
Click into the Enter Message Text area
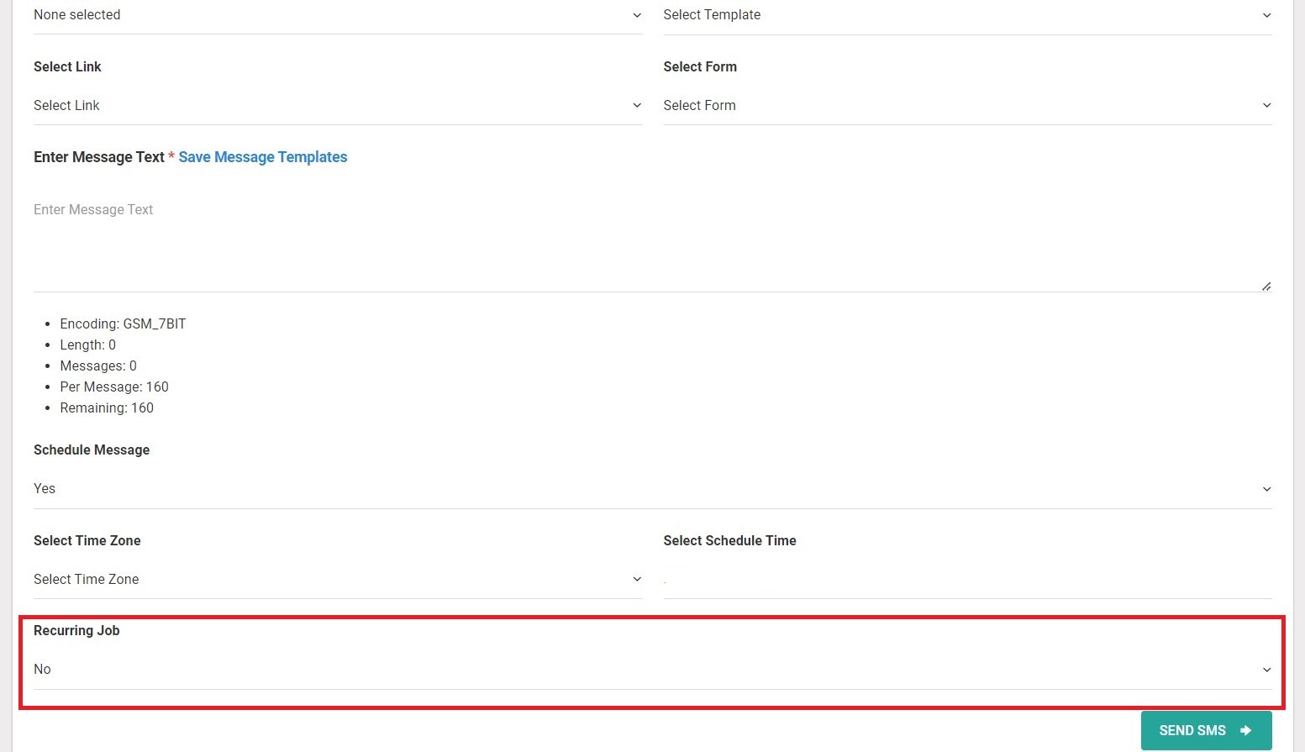click(x=652, y=243)
